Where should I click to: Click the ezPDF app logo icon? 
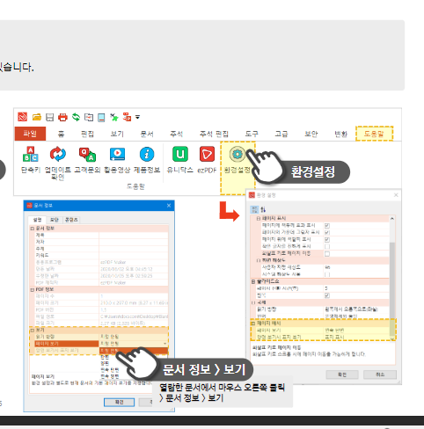pyautogui.click(x=22, y=117)
